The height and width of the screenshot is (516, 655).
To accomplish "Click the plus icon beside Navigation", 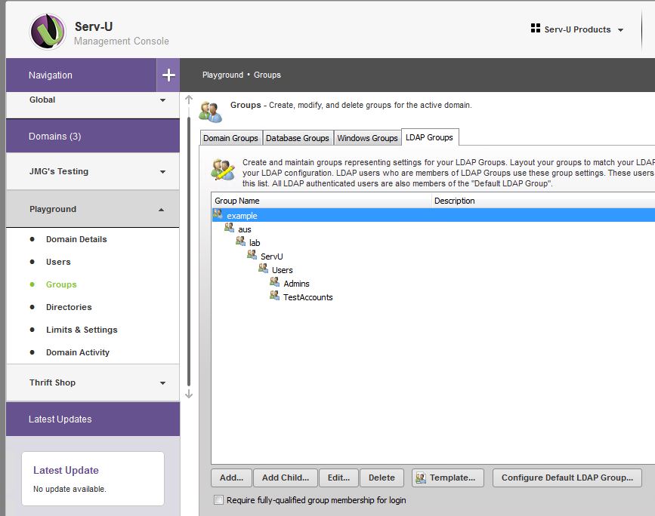I will click(x=168, y=75).
